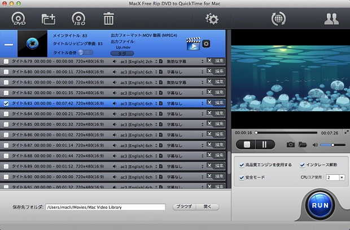Expand preview to fullscreen arrows icon
Image resolution: width=350 pixels, height=230 pixels.
pos(347,132)
